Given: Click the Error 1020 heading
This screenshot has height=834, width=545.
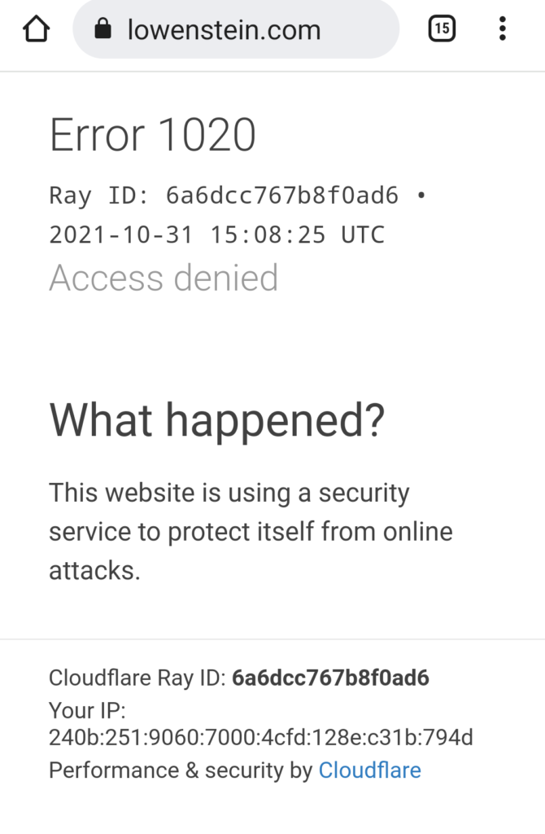Looking at the screenshot, I should 153,135.
